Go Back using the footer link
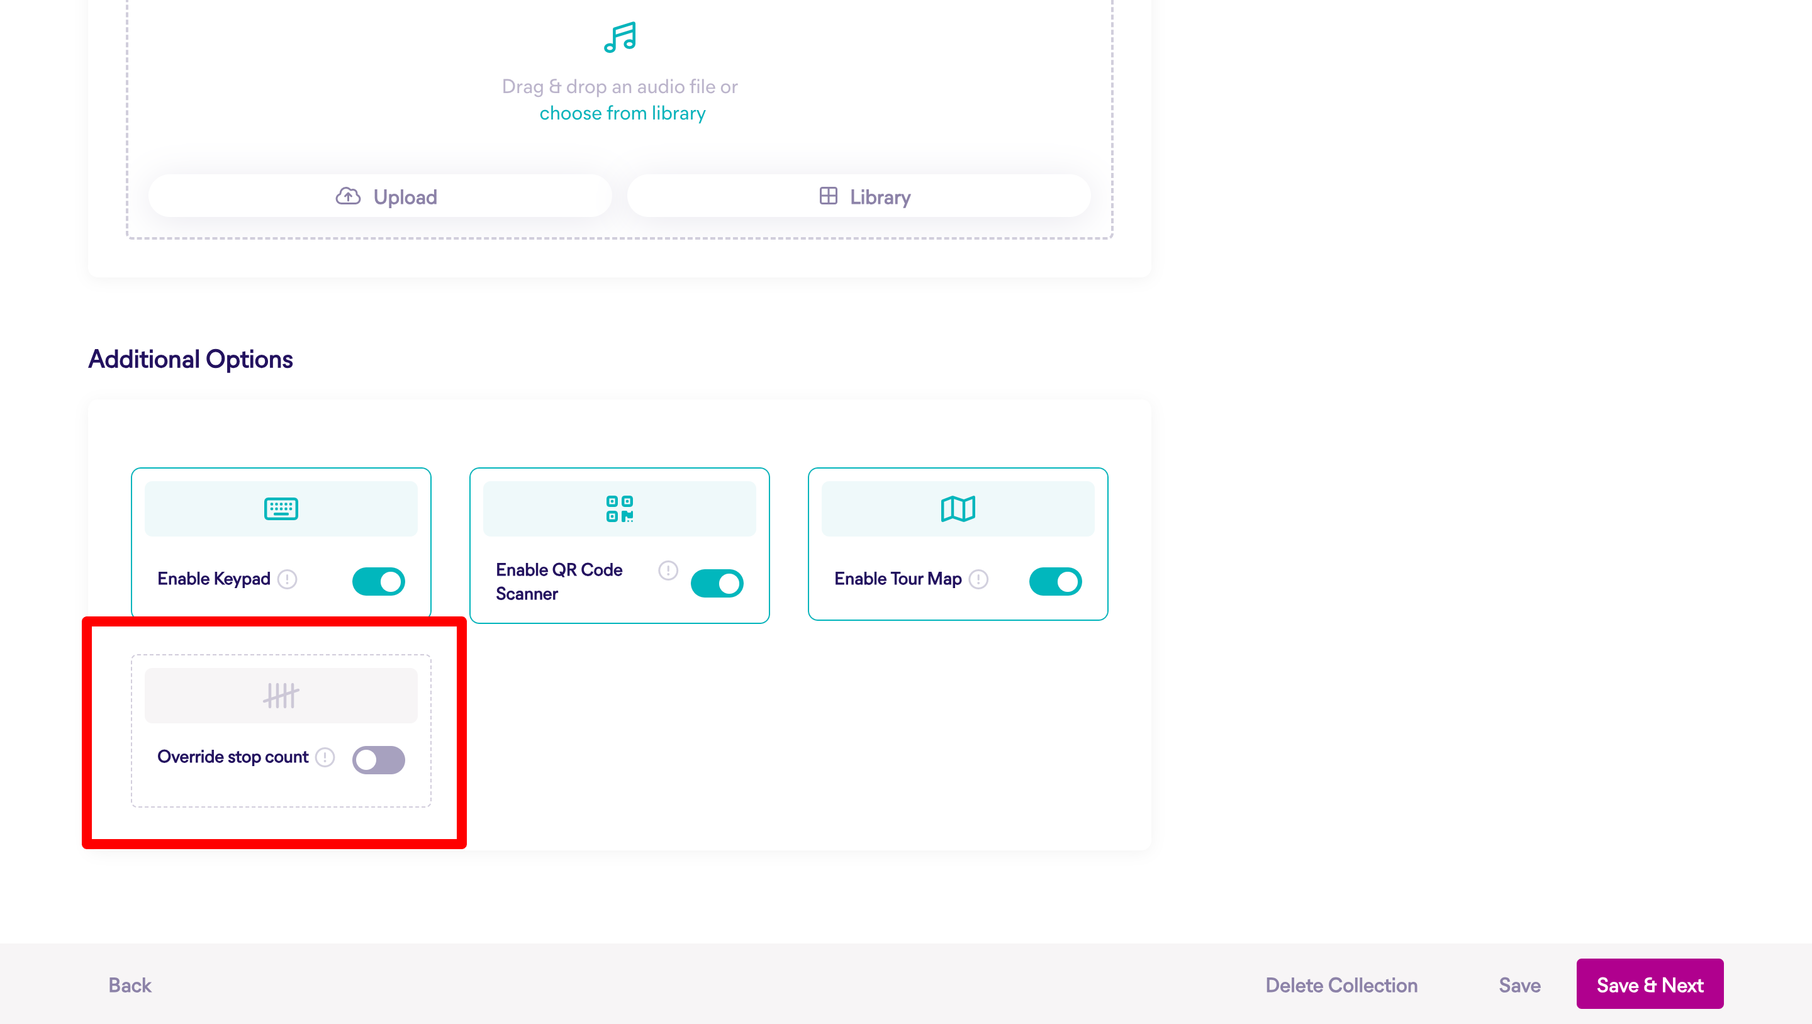This screenshot has width=1812, height=1024. pyautogui.click(x=130, y=984)
